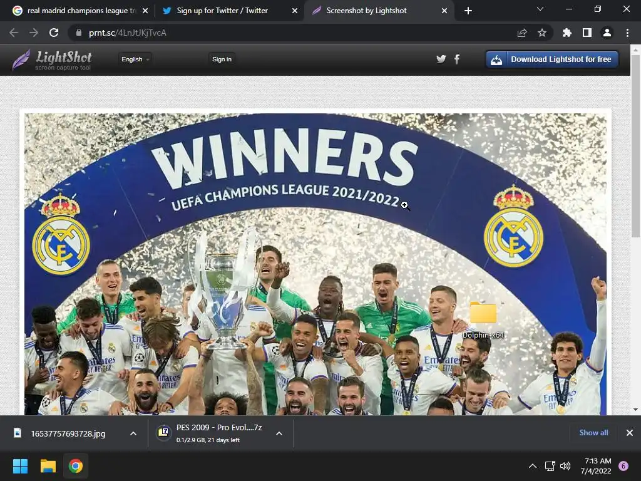Viewport: 641px width, 481px height.
Task: Show hidden system tray icons
Action: [x=533, y=466]
